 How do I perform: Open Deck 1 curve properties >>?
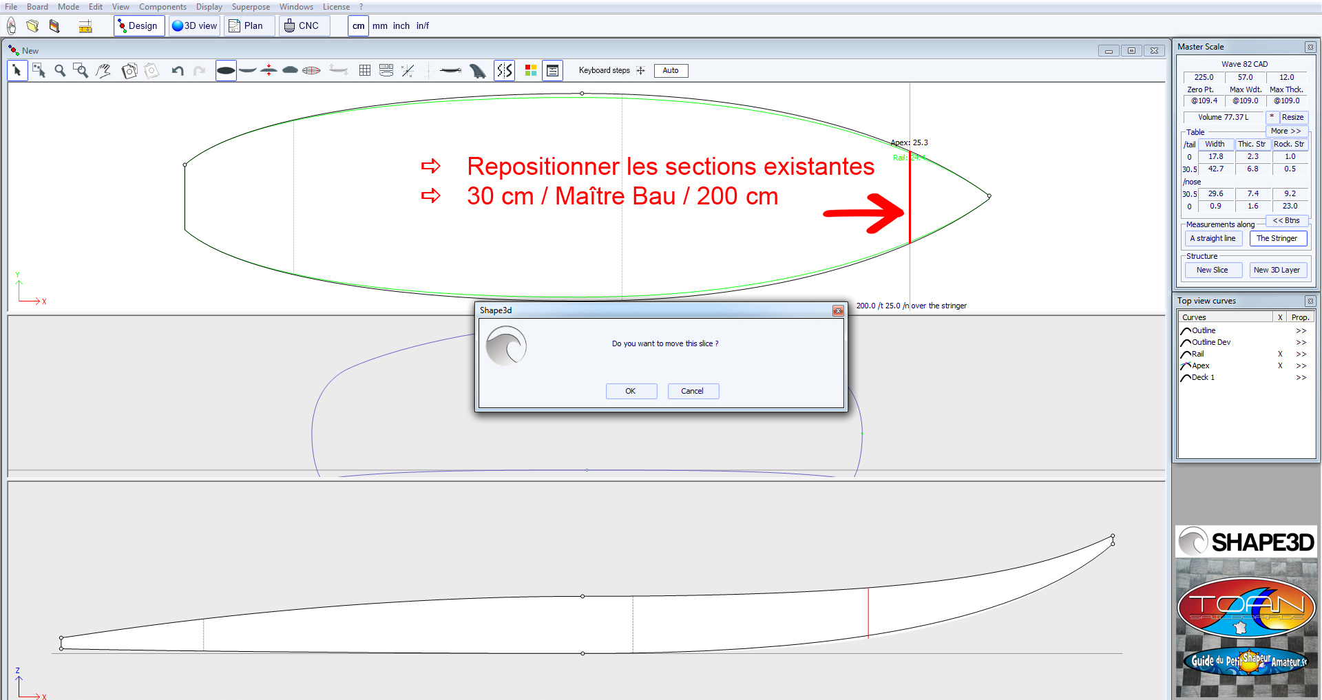1301,377
